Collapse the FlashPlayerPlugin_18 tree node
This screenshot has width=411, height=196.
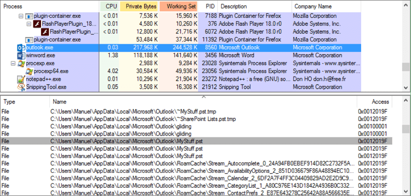pyautogui.click(x=29, y=24)
